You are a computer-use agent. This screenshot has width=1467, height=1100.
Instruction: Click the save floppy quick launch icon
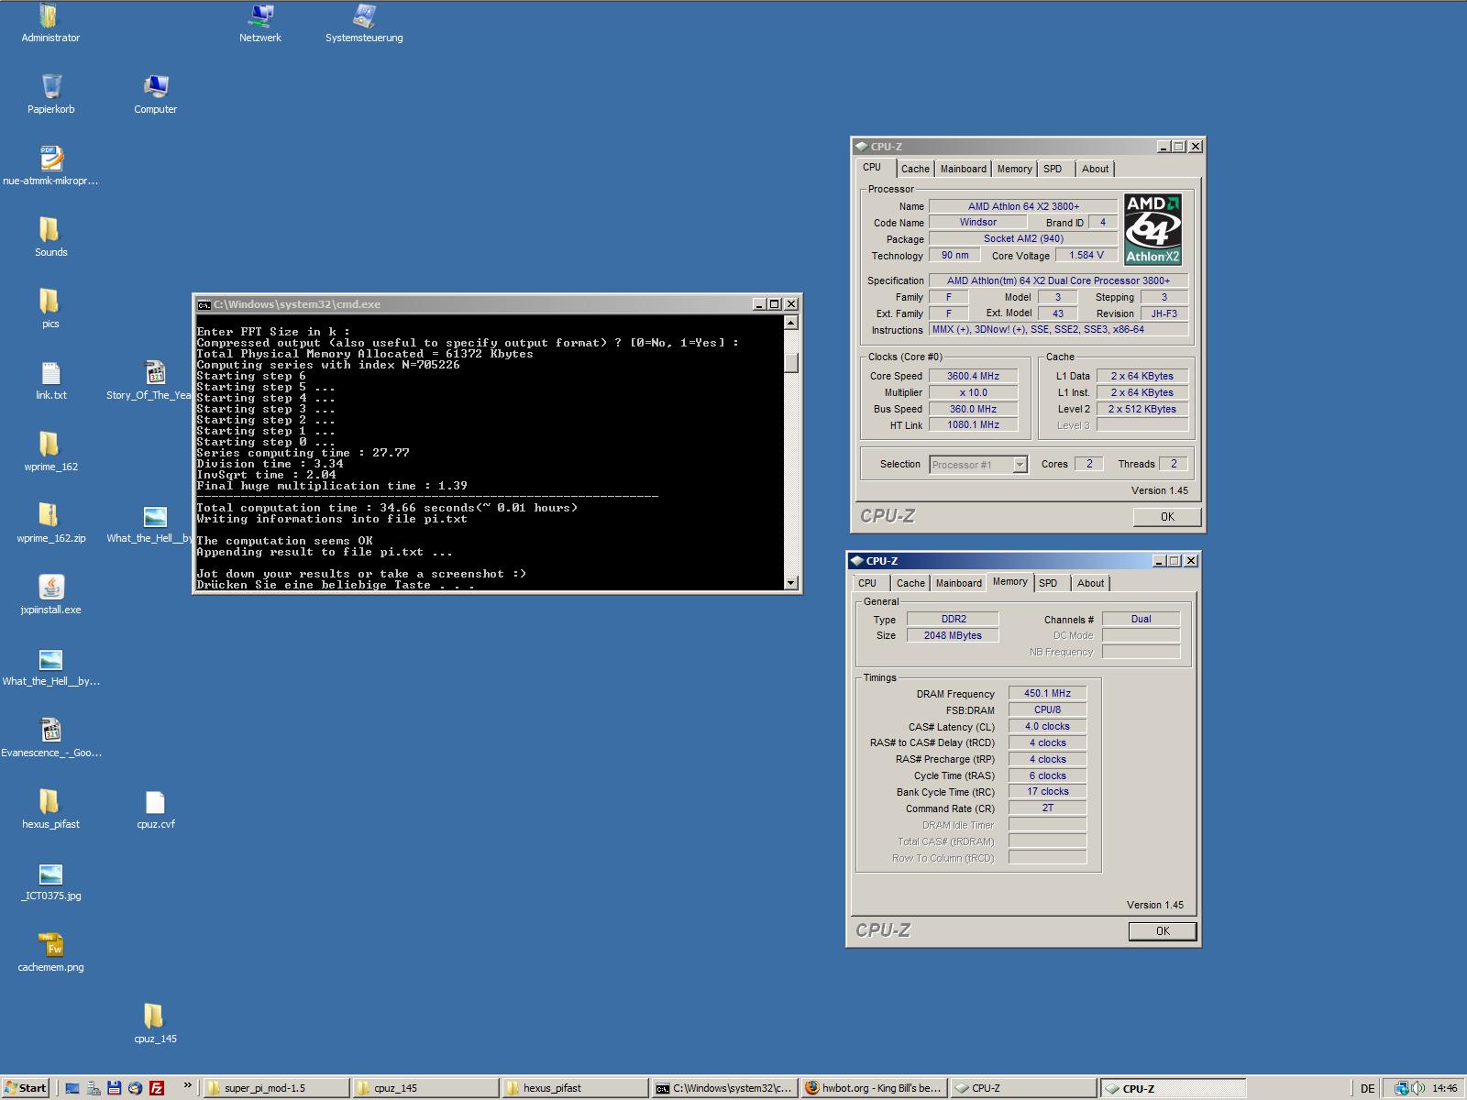(115, 1088)
